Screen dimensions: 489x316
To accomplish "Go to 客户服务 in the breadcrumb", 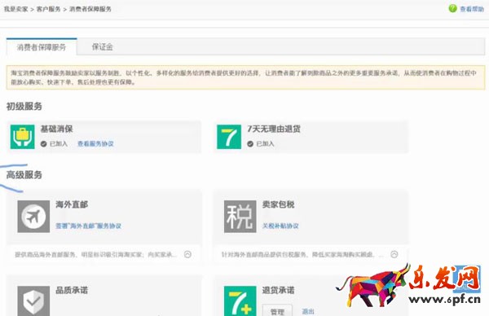I will (48, 9).
